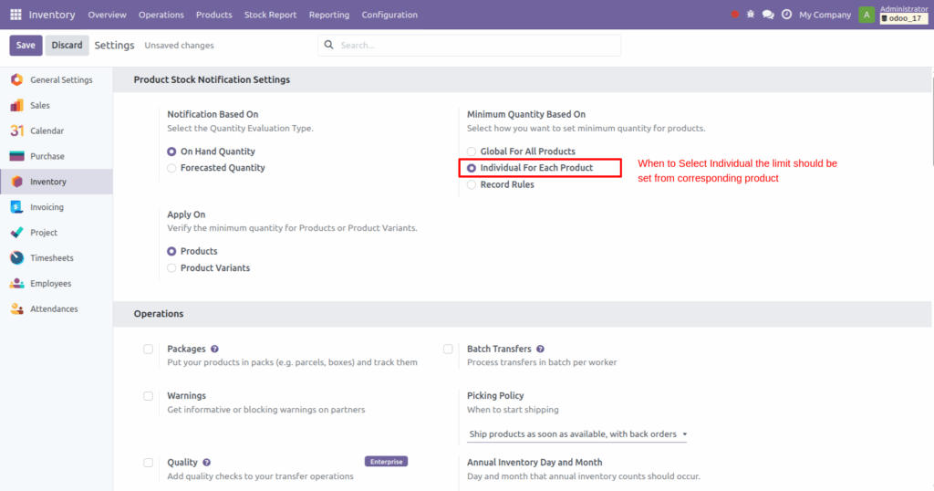Click the Sales sidebar icon

coord(16,106)
